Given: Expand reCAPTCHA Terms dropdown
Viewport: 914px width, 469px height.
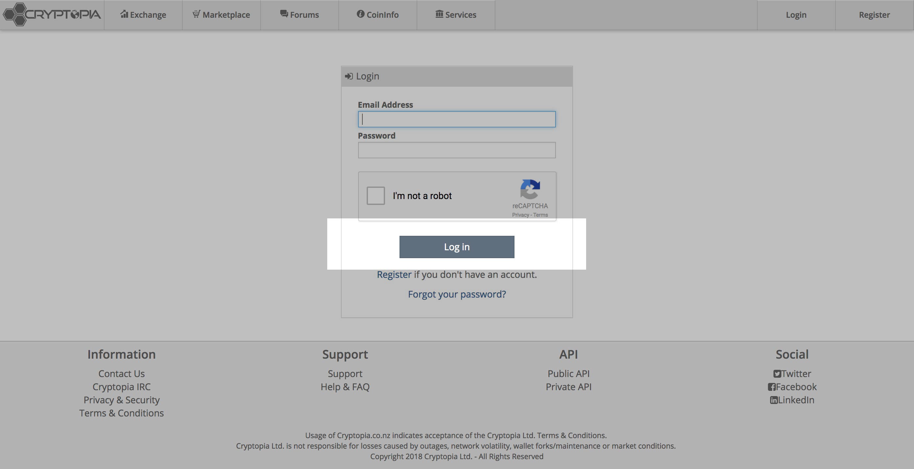Looking at the screenshot, I should pos(539,214).
